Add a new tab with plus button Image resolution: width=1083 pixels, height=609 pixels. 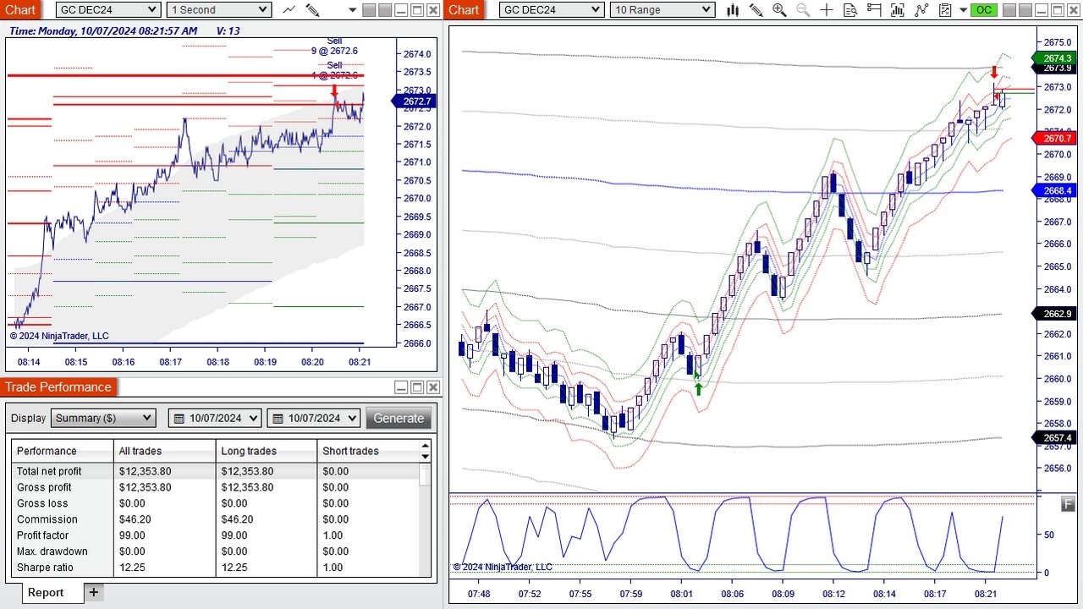click(x=94, y=593)
